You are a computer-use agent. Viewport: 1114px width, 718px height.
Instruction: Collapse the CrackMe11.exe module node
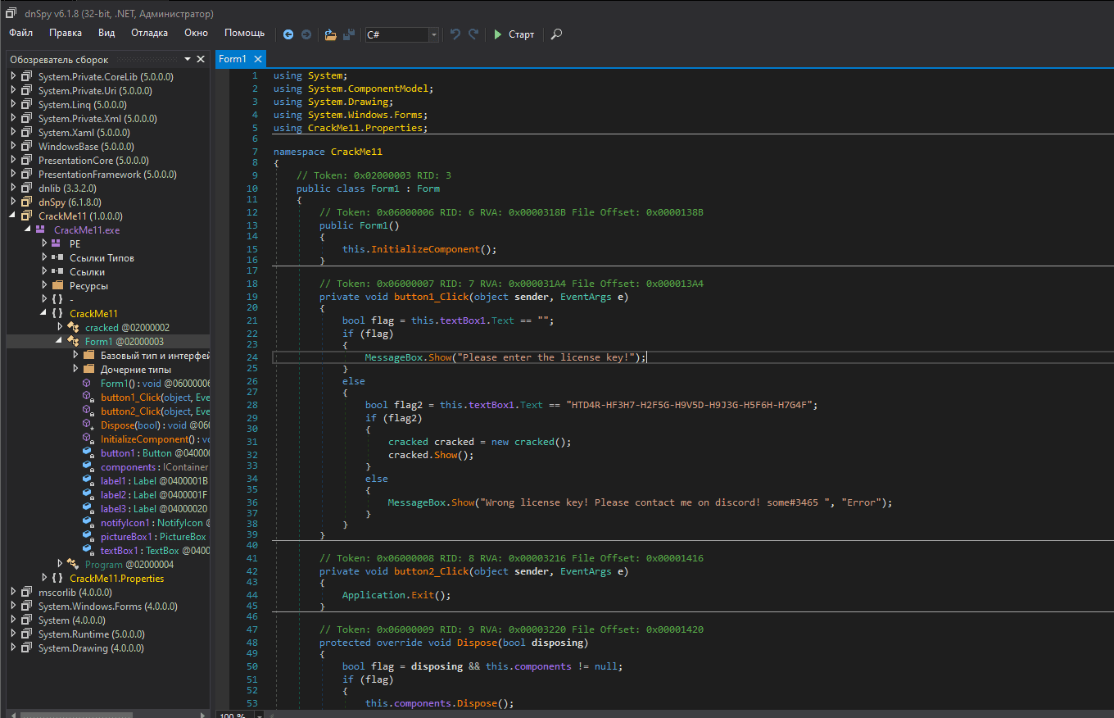click(28, 229)
